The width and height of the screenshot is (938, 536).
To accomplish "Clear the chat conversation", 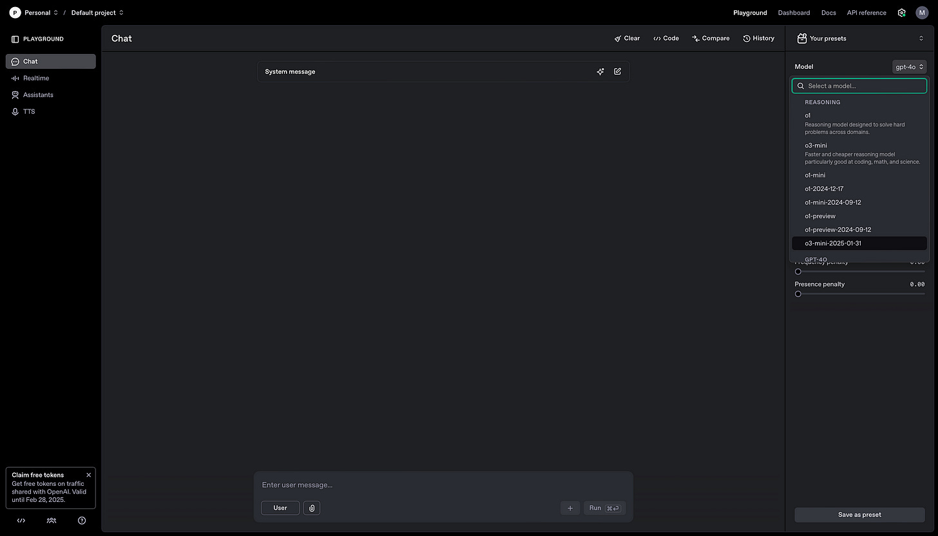I will point(627,39).
